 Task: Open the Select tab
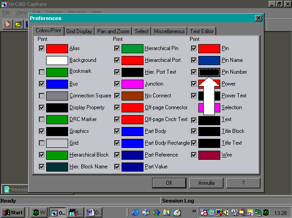coord(142,31)
